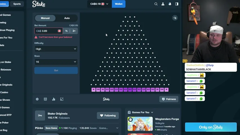Click the Wallet button
The image size is (240, 135).
click(119, 4)
